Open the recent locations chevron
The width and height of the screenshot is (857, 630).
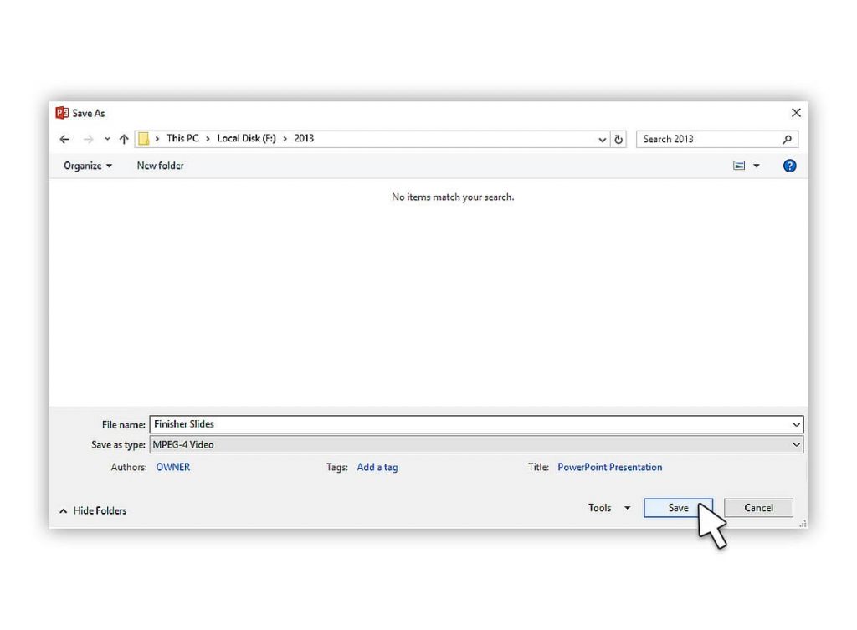coord(107,140)
